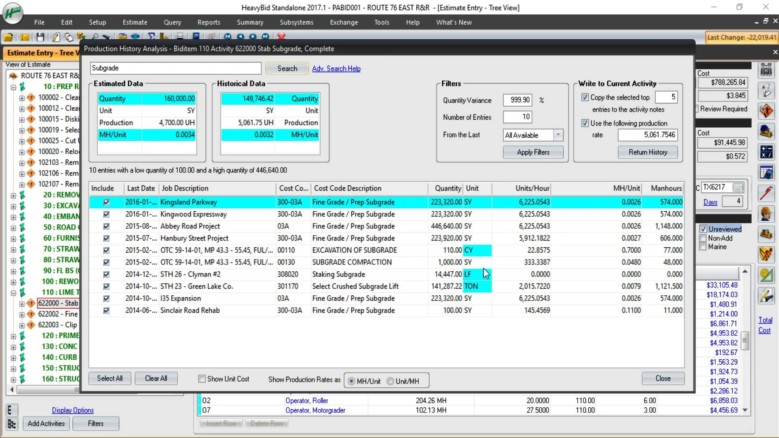The width and height of the screenshot is (779, 438).
Task: Open the Subsystems menu
Action: pos(296,22)
